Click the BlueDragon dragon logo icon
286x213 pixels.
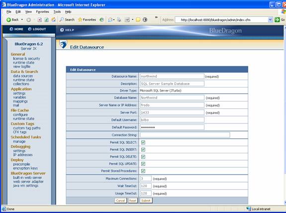[x=63, y=44]
